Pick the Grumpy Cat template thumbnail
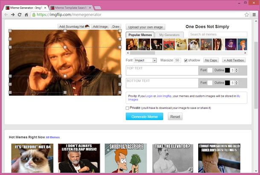260x175 pixels. 194,44
